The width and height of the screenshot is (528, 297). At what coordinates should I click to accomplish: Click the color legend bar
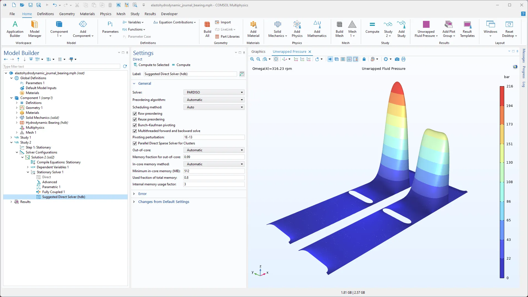502,182
